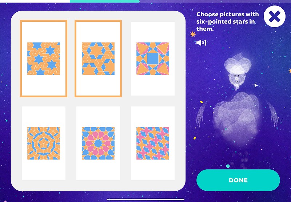Deselect the orange hexagram and diamonds card
291x202 pixels.
tap(98, 58)
